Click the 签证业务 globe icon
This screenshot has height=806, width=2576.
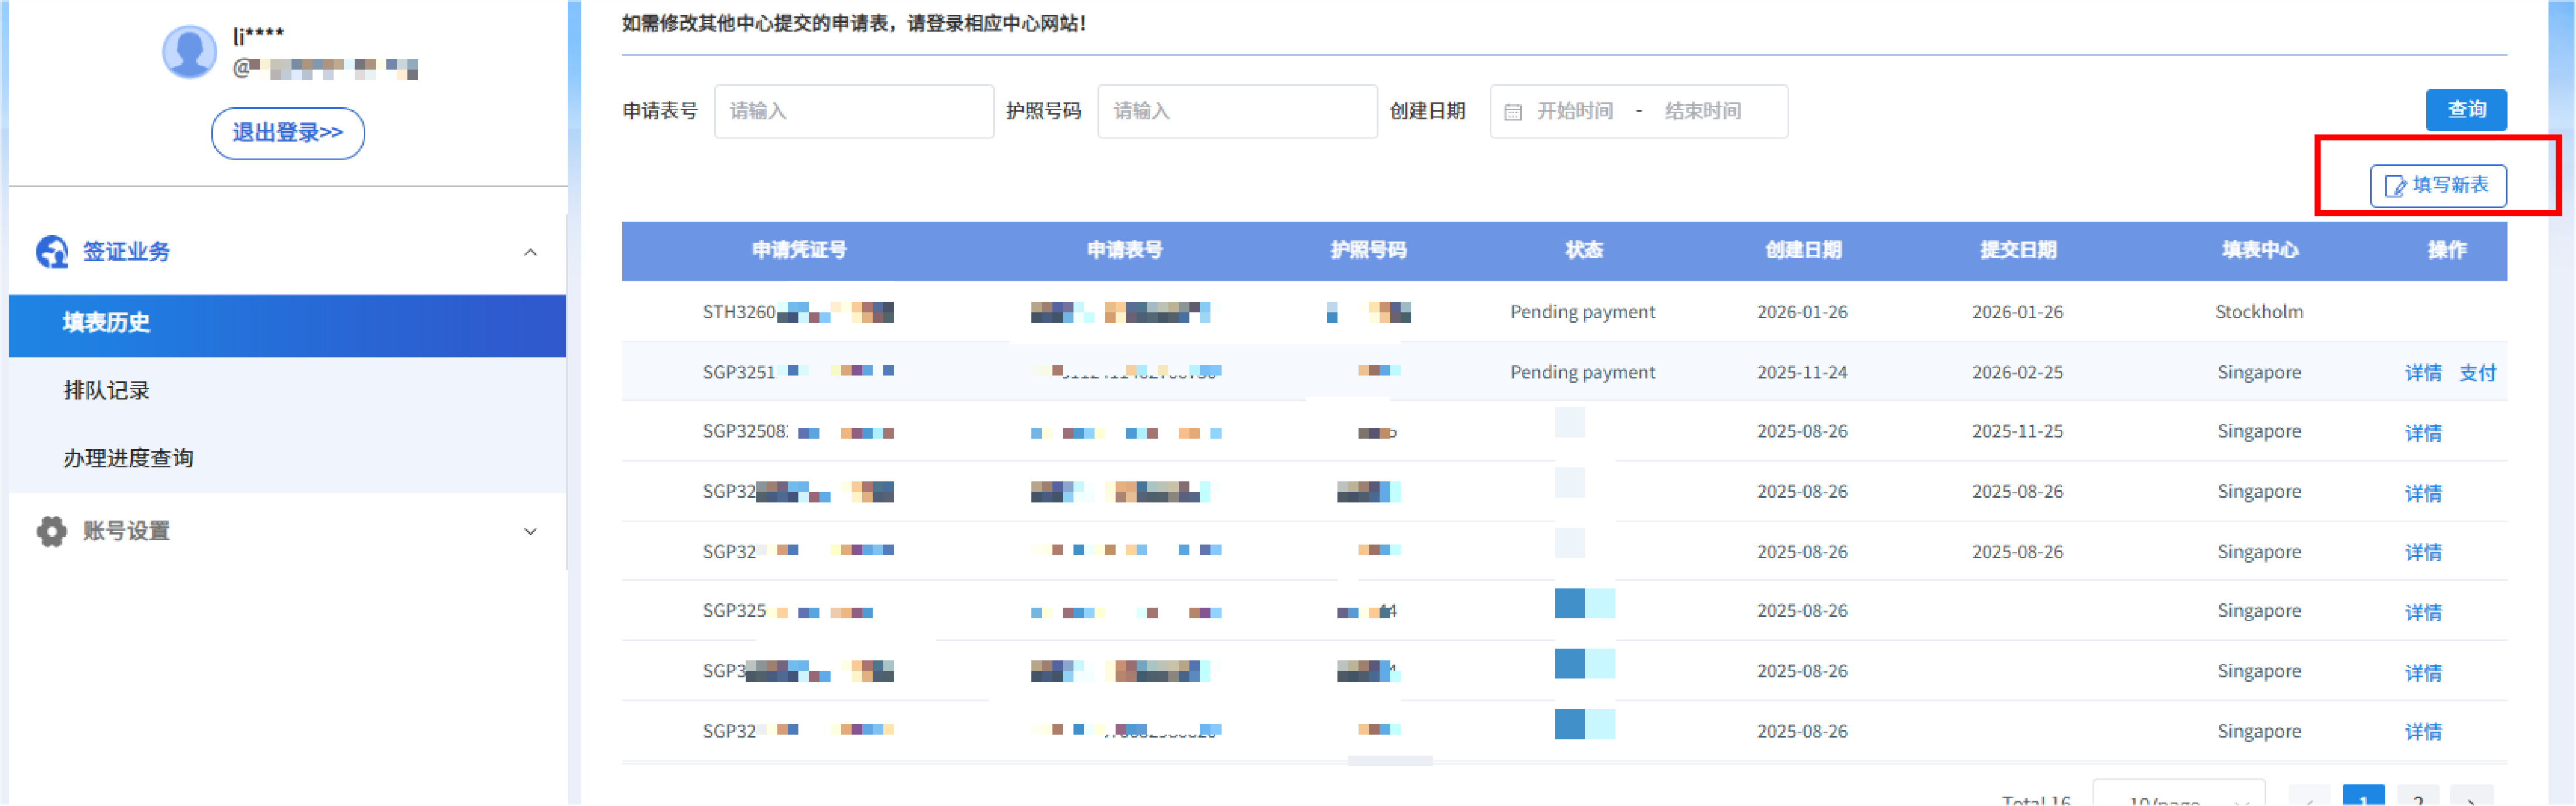(52, 252)
